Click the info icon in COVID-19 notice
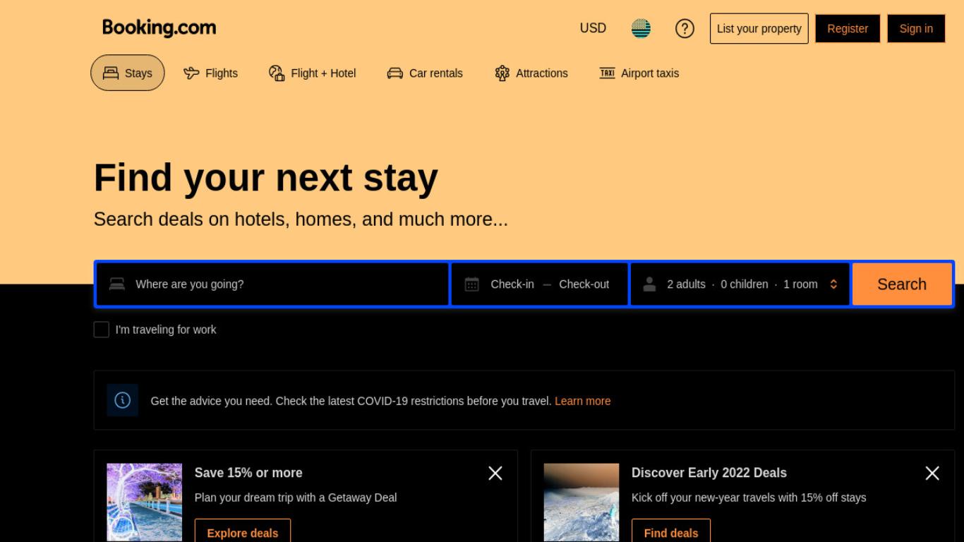 point(123,400)
